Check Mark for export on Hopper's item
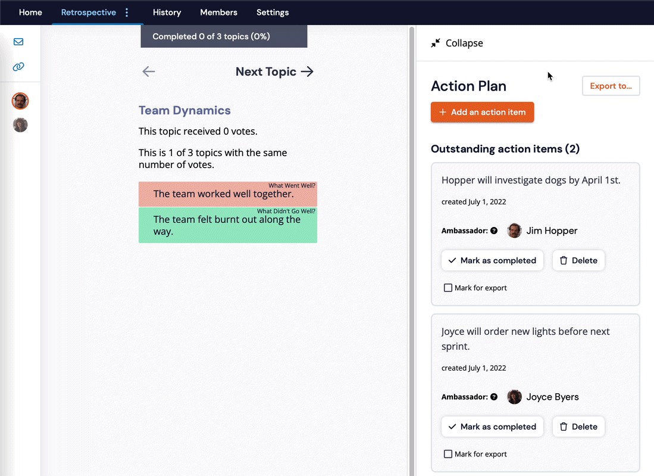 448,288
